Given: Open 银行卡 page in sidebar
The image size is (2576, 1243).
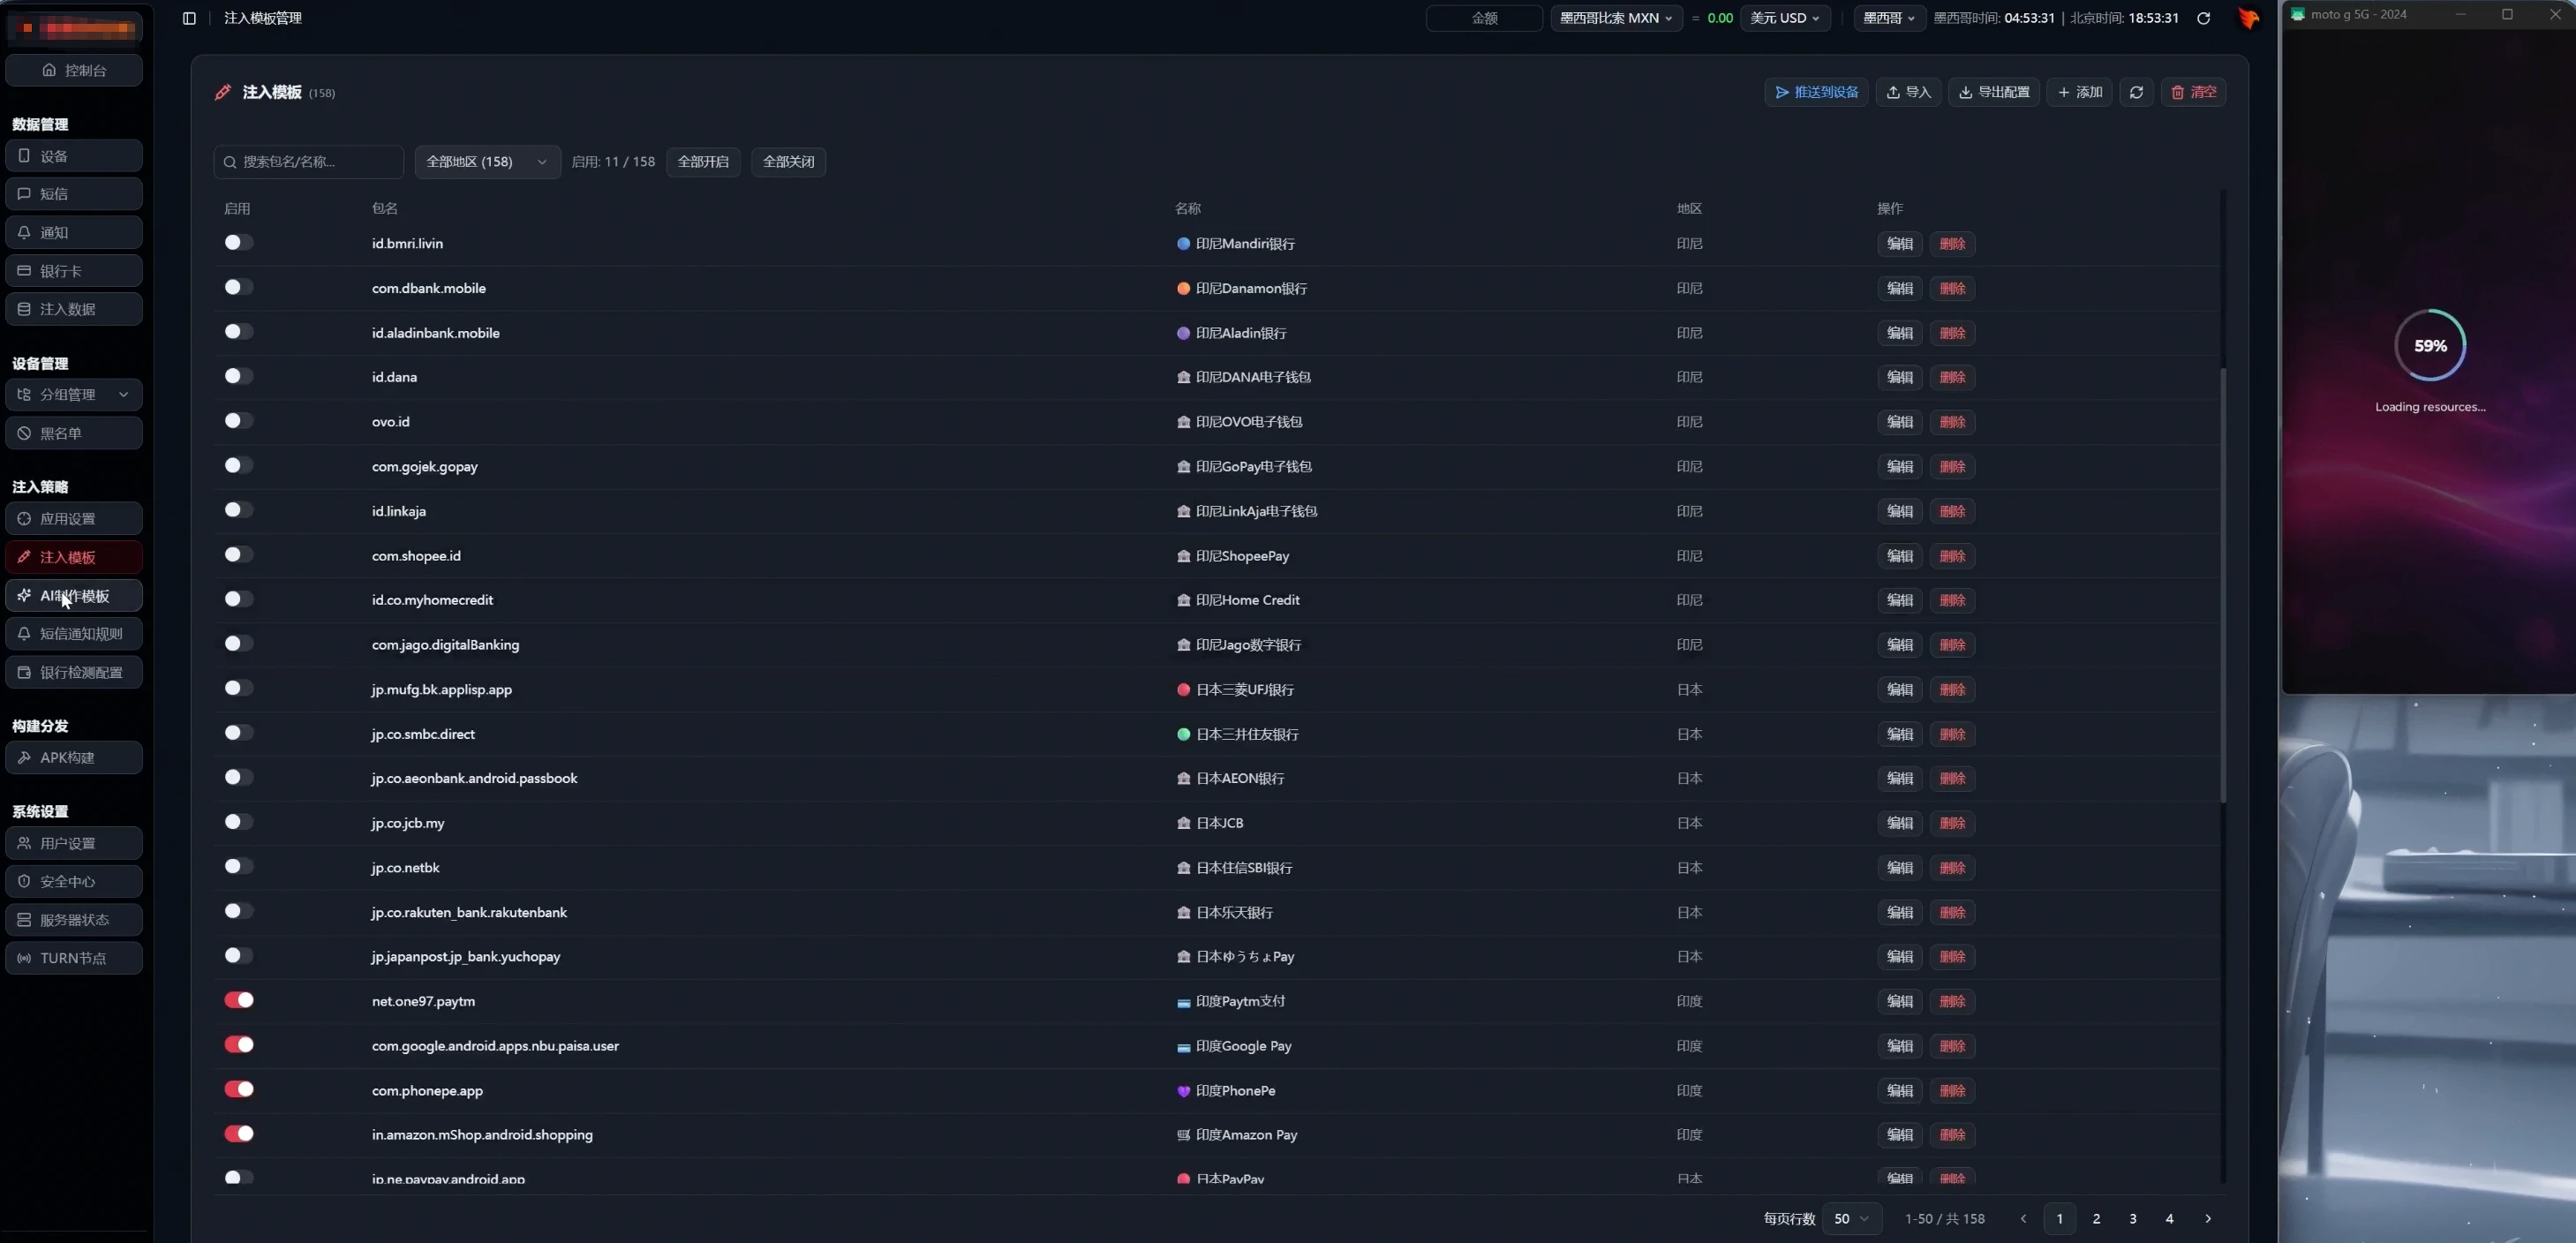Looking at the screenshot, I should [x=74, y=271].
